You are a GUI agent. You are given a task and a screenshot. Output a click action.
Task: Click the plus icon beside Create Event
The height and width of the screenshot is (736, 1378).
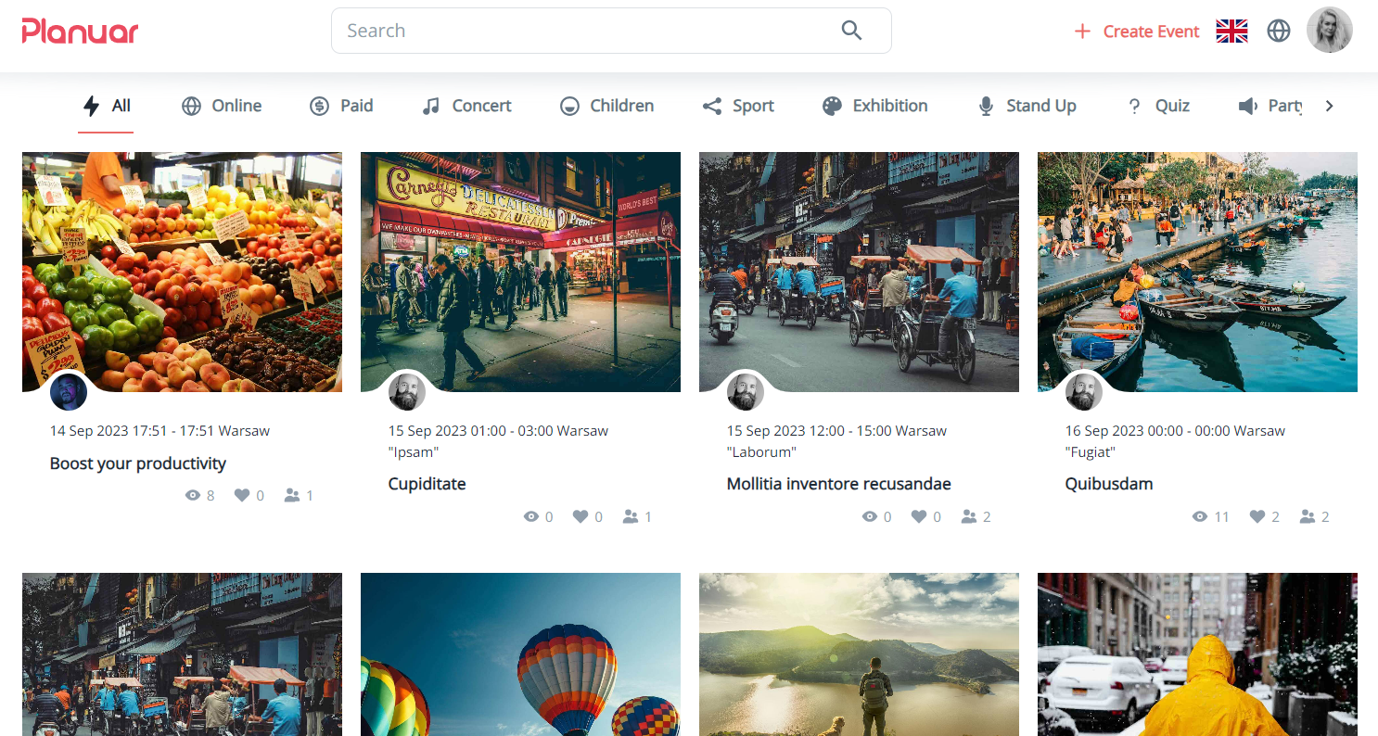point(1081,32)
